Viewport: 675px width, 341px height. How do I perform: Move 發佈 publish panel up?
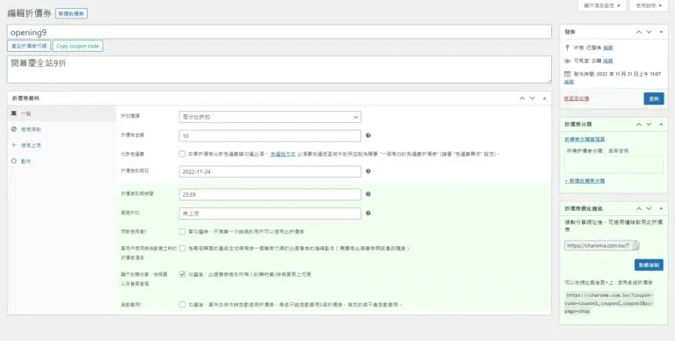pos(639,32)
